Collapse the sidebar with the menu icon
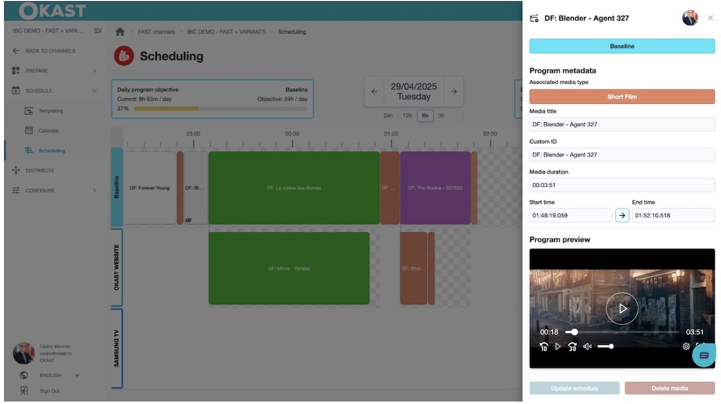This screenshot has width=721, height=404. tap(98, 31)
